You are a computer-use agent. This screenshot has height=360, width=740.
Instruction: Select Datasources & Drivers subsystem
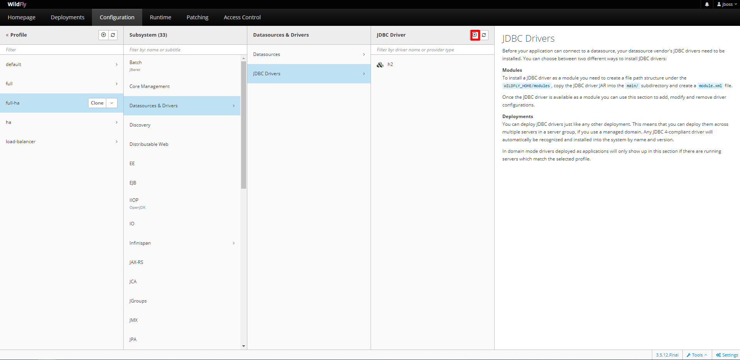[x=182, y=106]
